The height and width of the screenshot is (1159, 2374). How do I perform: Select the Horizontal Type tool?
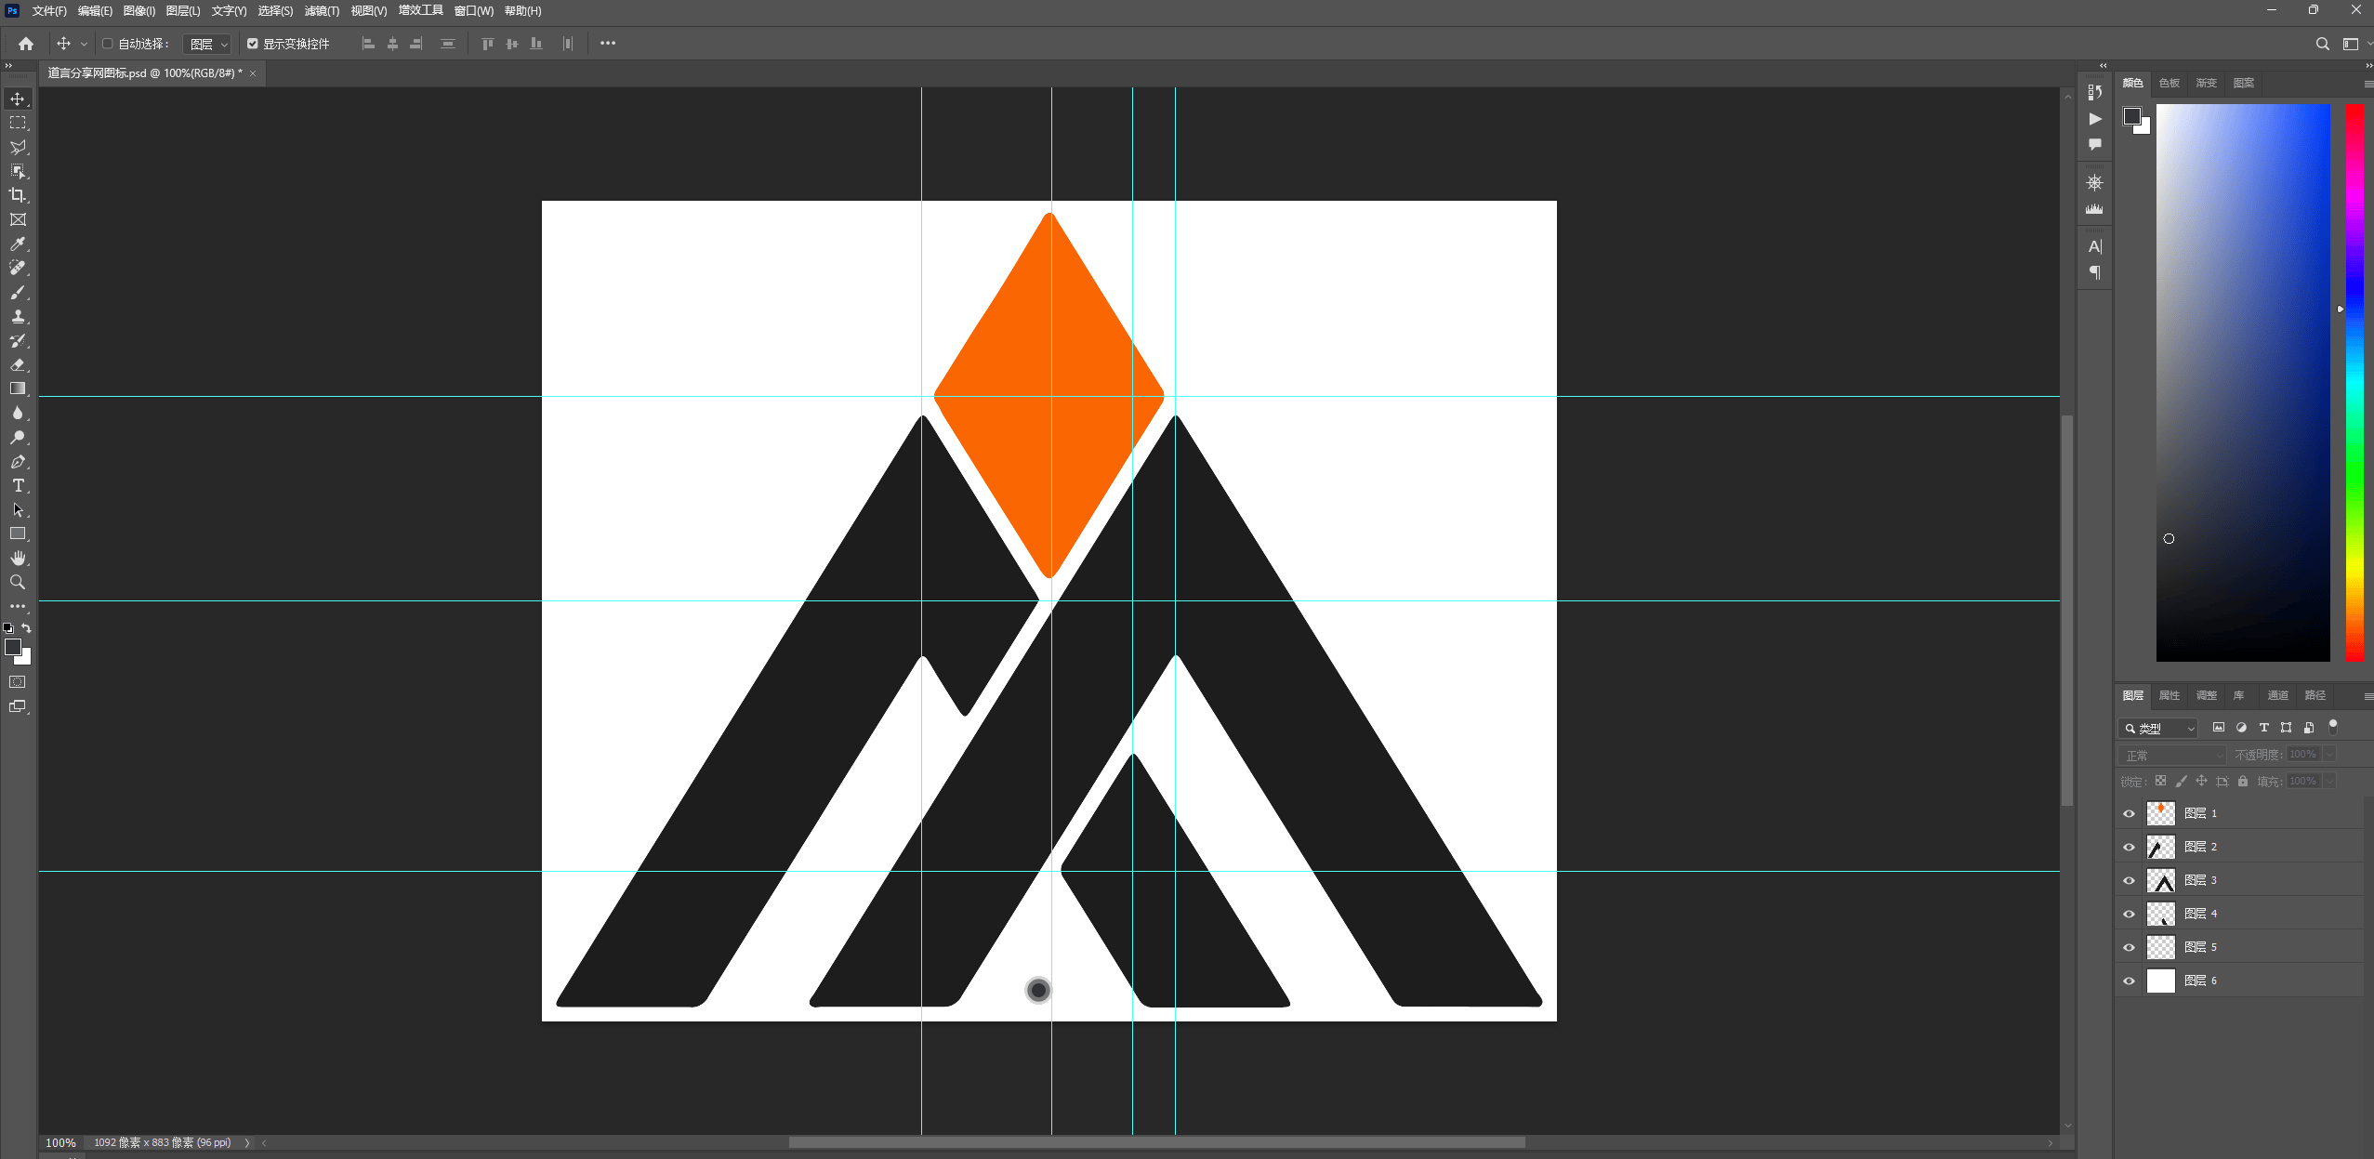[18, 486]
